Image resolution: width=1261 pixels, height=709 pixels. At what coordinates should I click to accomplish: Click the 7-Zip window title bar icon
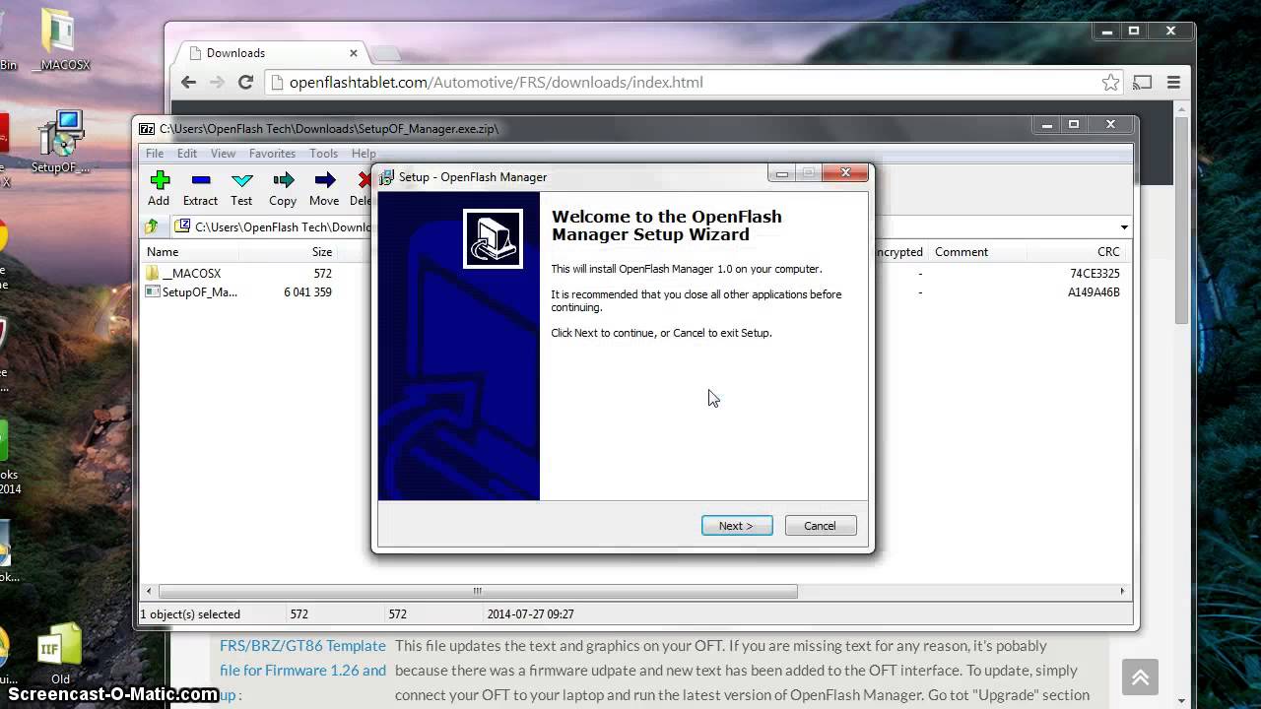[147, 129]
